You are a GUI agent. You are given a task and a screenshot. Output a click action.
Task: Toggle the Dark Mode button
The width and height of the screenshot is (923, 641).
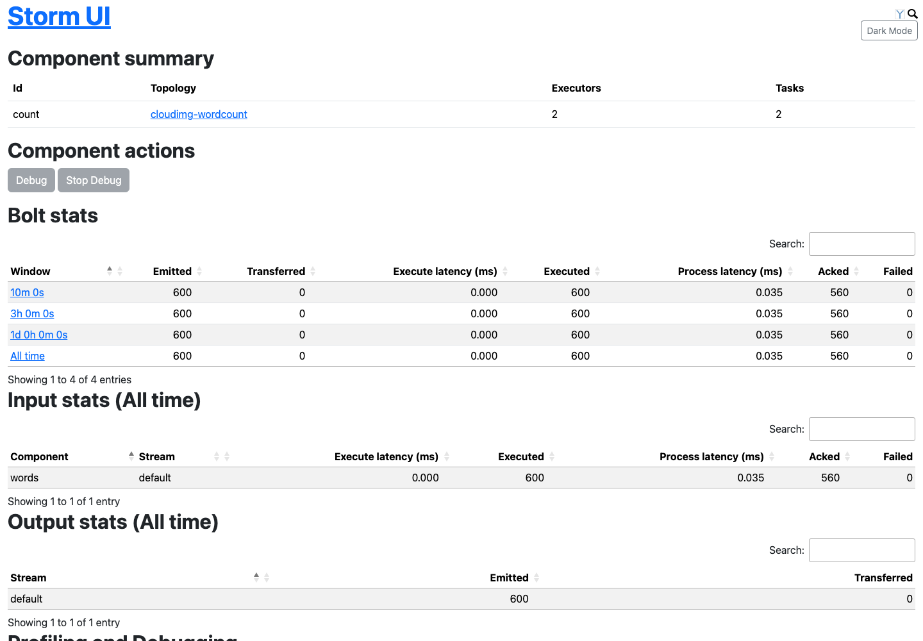click(x=889, y=31)
